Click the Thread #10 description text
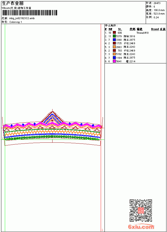167x232 pixels. coord(142,33)
